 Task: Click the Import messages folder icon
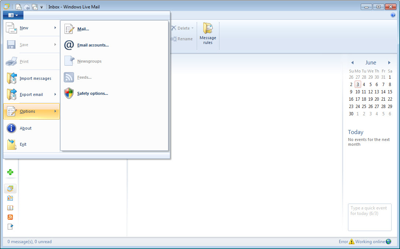click(12, 78)
